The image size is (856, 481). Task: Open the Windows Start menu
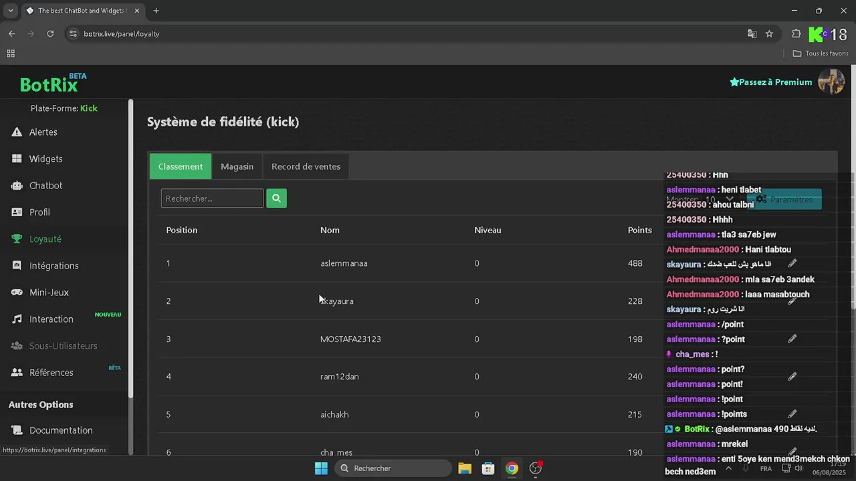tap(321, 468)
